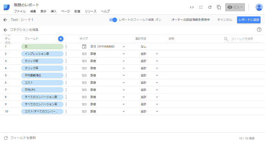Toggle レポートのフィールド編集 switch
Image resolution: width=265 pixels, height=143 pixels.
point(113,20)
